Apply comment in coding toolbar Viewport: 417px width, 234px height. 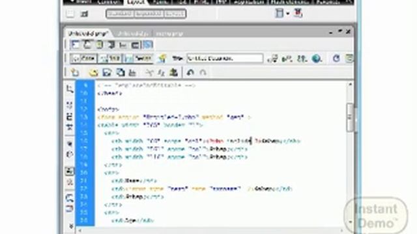[x=70, y=198]
